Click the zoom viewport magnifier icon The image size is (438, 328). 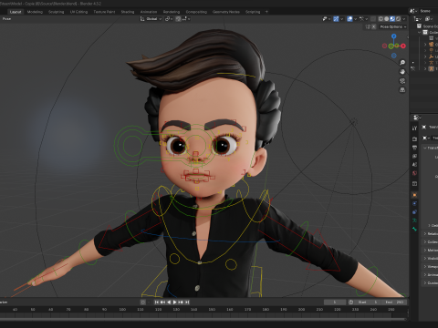tap(402, 63)
